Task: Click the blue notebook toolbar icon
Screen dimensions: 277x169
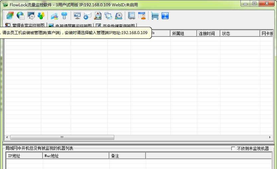Action: (132, 16)
